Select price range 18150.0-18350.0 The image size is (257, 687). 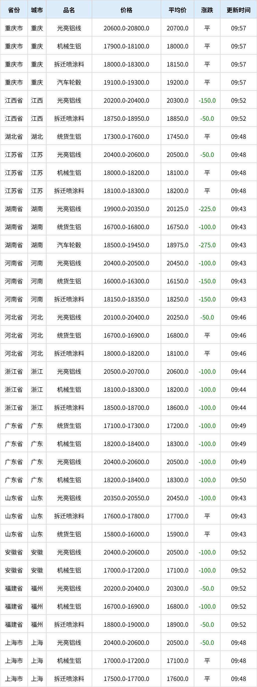[x=126, y=299]
